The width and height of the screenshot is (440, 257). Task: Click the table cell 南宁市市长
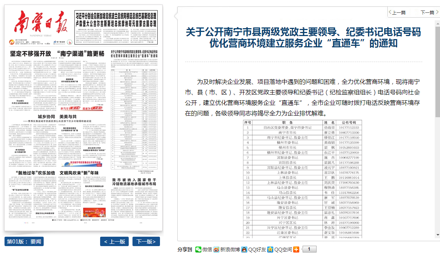287,133
